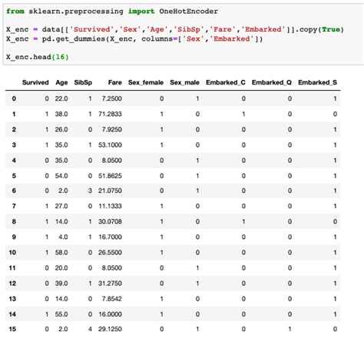Select the Embarked_C column header
The width and height of the screenshot is (364, 342).
pyautogui.click(x=226, y=82)
